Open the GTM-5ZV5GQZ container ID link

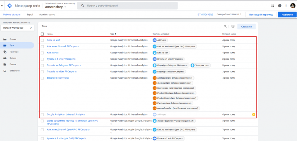205,14
